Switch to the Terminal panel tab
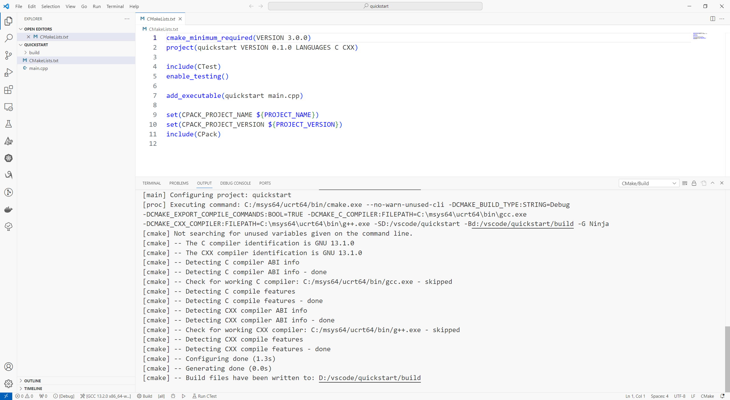 coord(152,183)
